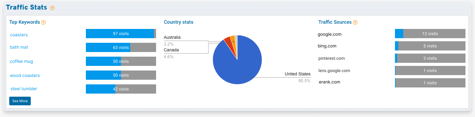Select the 97 visits bar for coasters
The width and height of the screenshot is (475, 117).
[x=121, y=34]
